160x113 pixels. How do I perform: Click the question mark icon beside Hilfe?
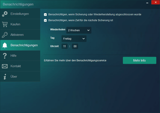[x=5, y=56]
